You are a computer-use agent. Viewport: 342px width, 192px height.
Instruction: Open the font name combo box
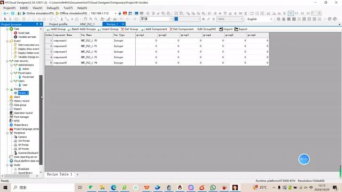click(156, 19)
